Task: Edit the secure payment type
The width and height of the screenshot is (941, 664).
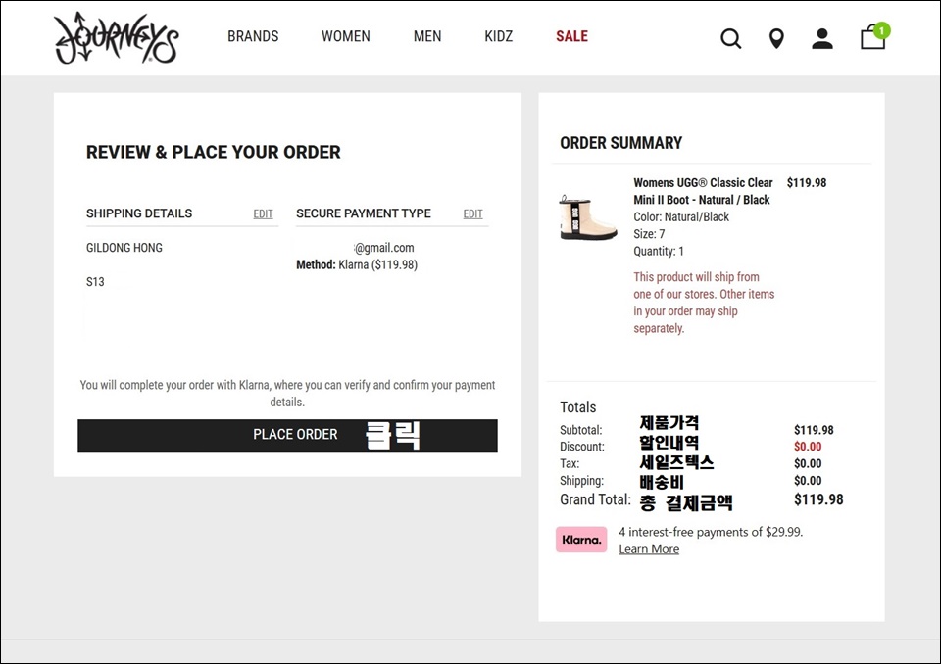Action: pos(472,213)
